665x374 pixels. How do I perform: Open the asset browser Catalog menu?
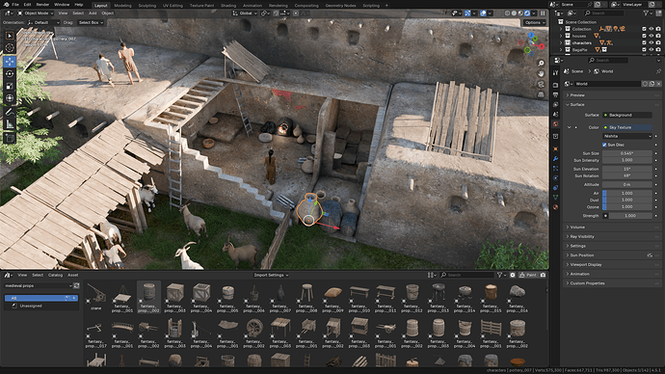(x=55, y=276)
